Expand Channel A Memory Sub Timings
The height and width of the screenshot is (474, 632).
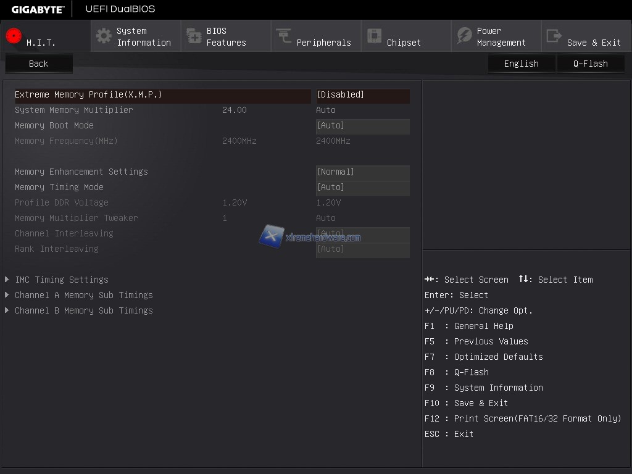83,295
